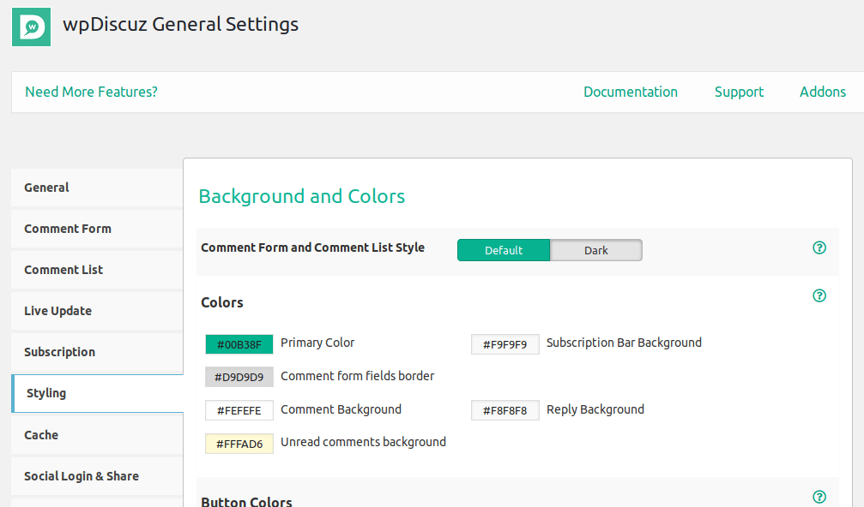Open the Addons link

click(x=823, y=92)
